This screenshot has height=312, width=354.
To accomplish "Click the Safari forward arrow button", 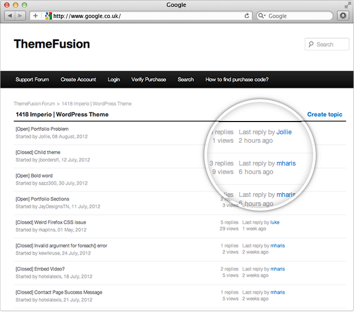I will pyautogui.click(x=21, y=16).
